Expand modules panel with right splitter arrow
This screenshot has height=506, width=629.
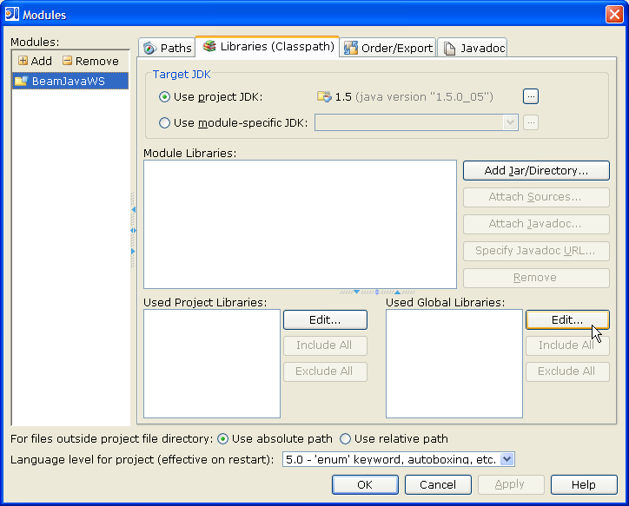coord(133,251)
